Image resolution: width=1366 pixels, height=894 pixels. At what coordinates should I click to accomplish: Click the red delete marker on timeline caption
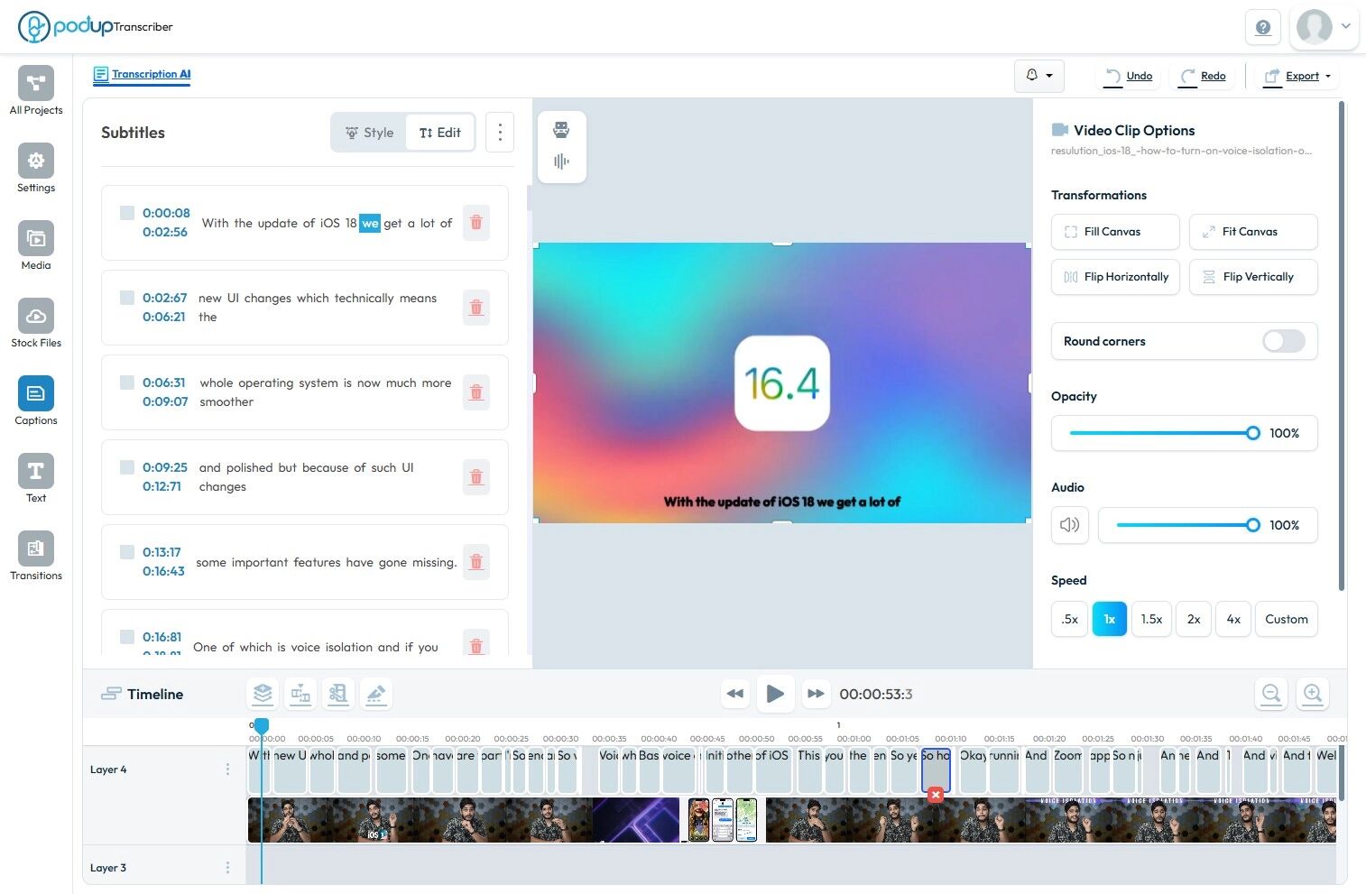(x=936, y=794)
